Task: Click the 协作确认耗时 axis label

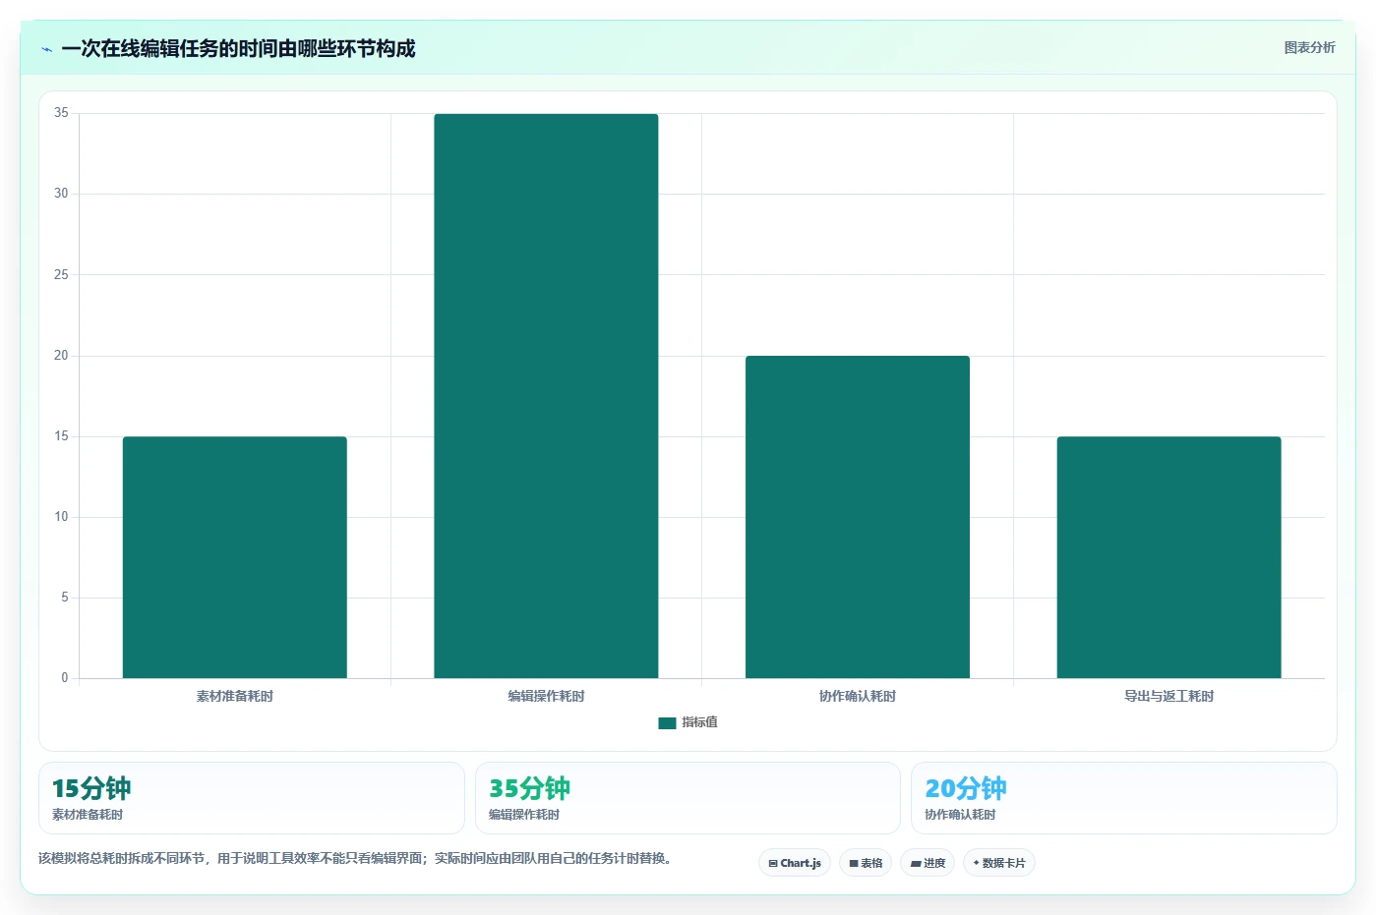Action: [x=858, y=696]
